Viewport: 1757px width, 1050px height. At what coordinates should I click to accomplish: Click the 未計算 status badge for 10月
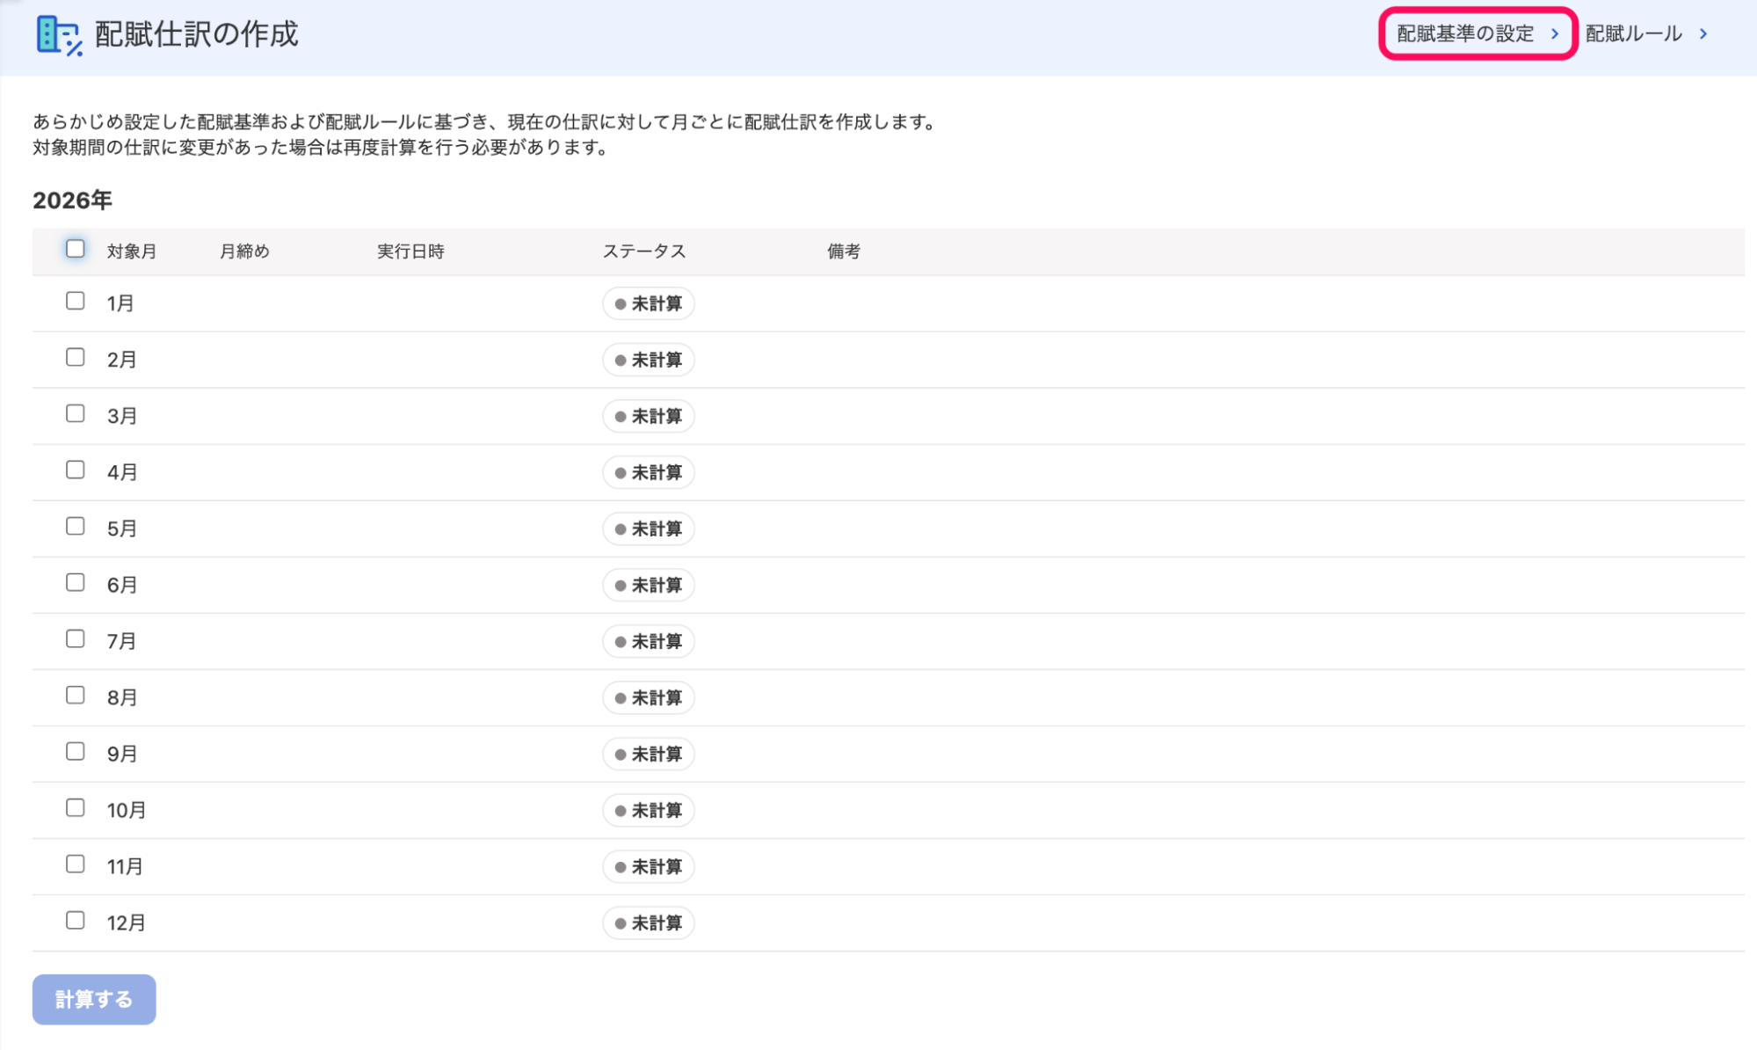click(x=649, y=810)
